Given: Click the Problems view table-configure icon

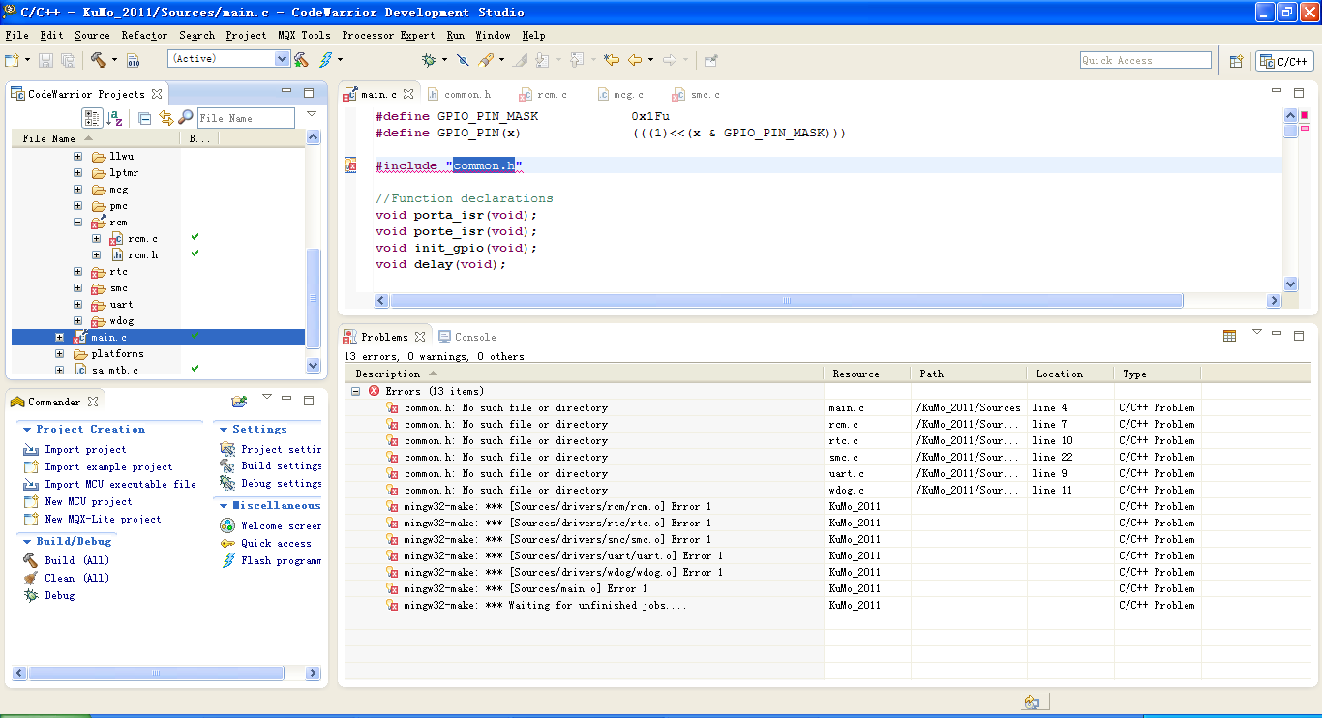Looking at the screenshot, I should coord(1229,336).
